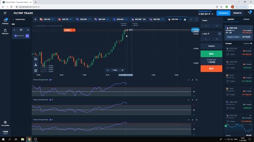Click the blue Deposit button
Viewport: 254px width, 142px height.
pos(223,13)
